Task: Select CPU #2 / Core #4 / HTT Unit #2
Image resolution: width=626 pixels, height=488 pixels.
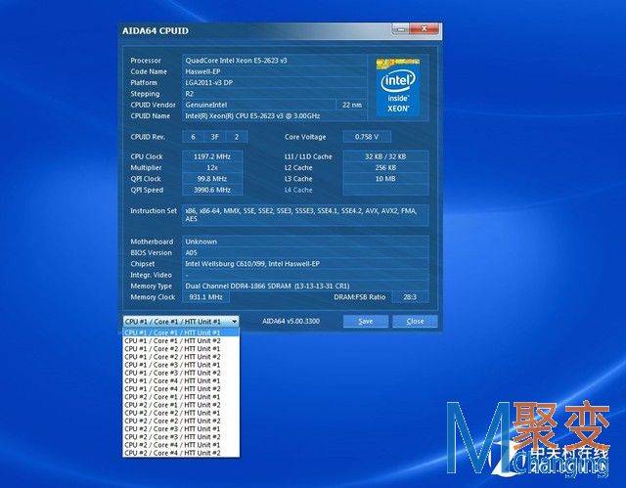Action: click(x=181, y=453)
